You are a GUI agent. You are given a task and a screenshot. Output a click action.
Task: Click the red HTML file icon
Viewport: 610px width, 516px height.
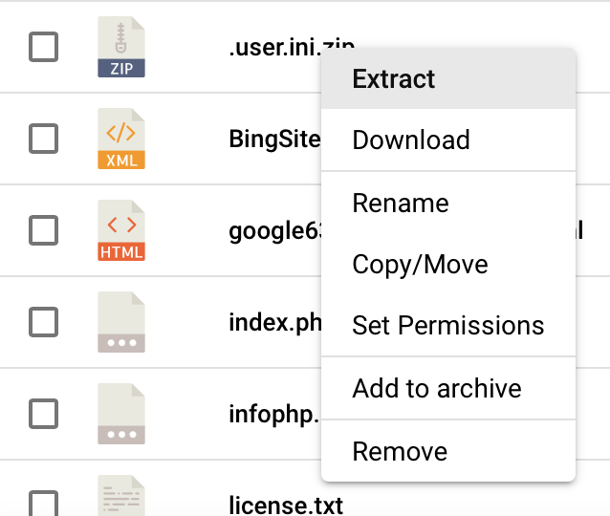tap(121, 231)
